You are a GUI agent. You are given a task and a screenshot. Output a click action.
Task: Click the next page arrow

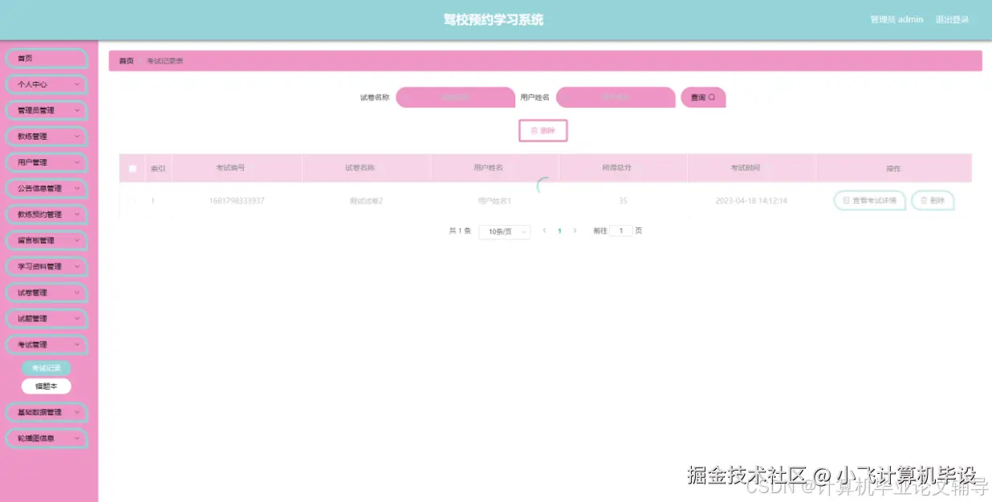575,231
